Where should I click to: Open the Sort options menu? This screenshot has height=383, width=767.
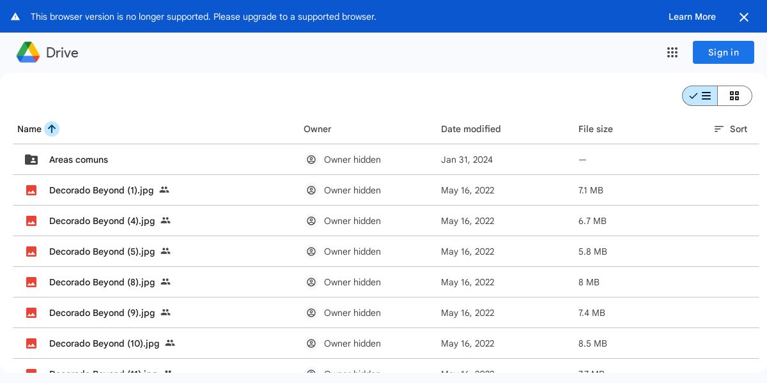(x=731, y=129)
